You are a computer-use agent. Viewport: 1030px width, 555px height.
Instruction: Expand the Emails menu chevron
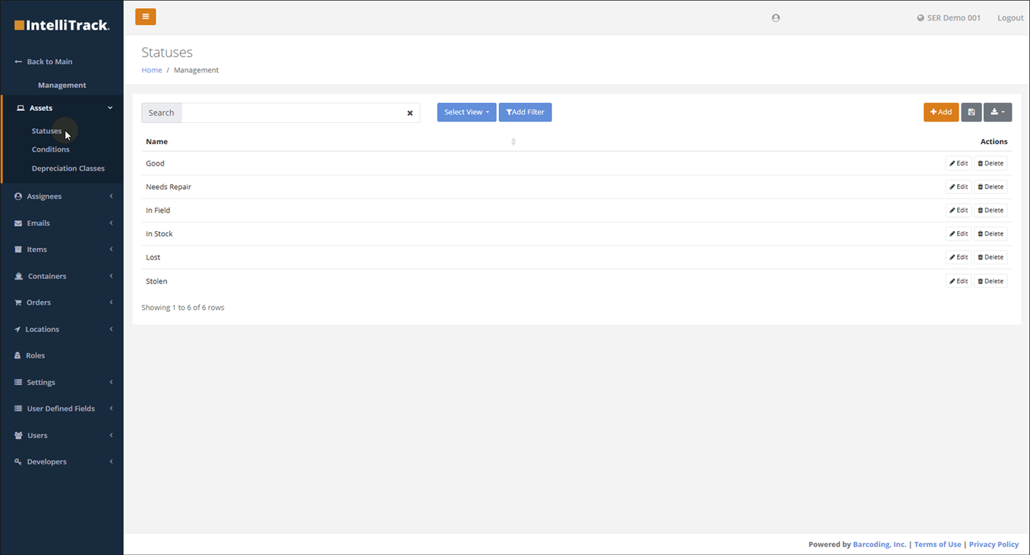pyautogui.click(x=111, y=223)
